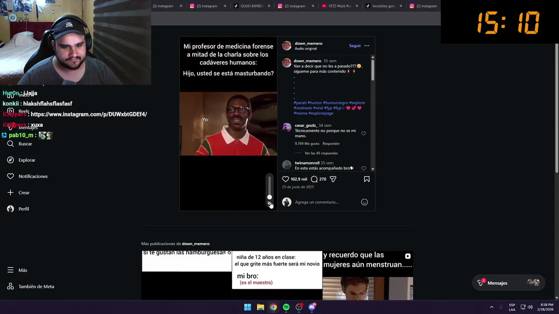
Task: Open the mujeres aún menstruan reel thumbnail
Action: click(x=368, y=275)
